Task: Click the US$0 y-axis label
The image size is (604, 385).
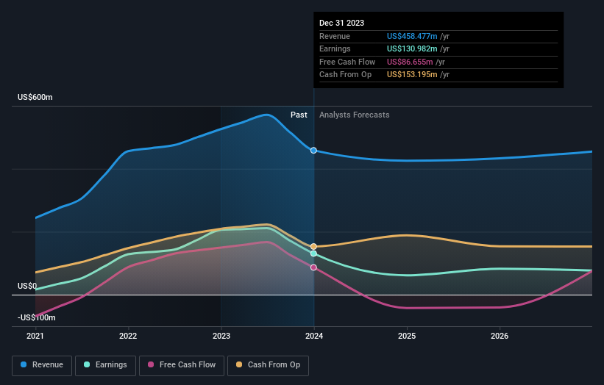Action: coord(27,286)
